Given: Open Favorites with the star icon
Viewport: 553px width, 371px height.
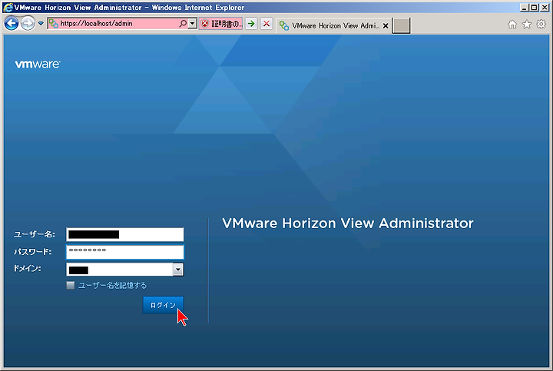Looking at the screenshot, I should point(527,25).
